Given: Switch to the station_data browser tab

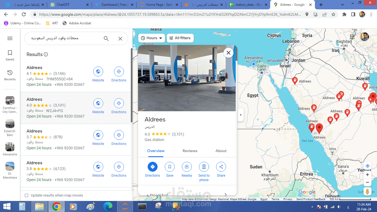Looking at the screenshot, I should point(248,5).
